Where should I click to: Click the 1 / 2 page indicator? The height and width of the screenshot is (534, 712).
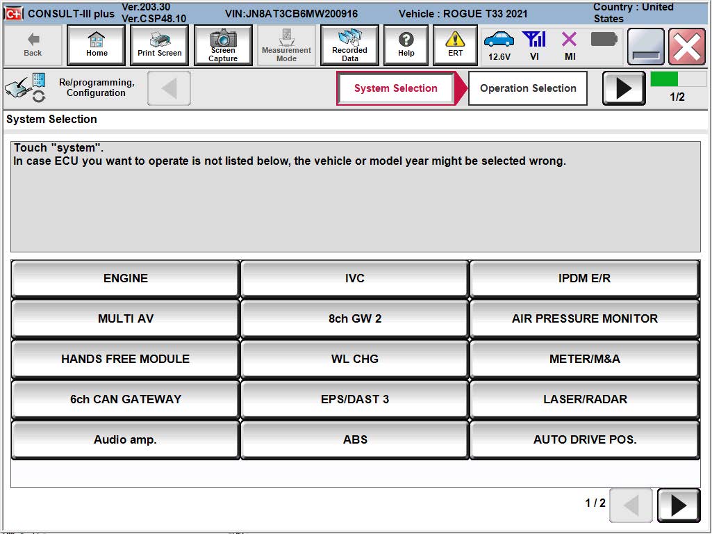click(595, 503)
